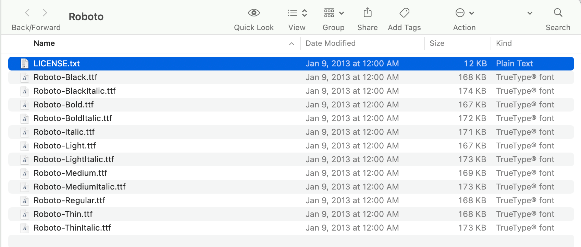Expand toolbar overflow chevron beside Search
The image size is (581, 247).
pyautogui.click(x=530, y=13)
